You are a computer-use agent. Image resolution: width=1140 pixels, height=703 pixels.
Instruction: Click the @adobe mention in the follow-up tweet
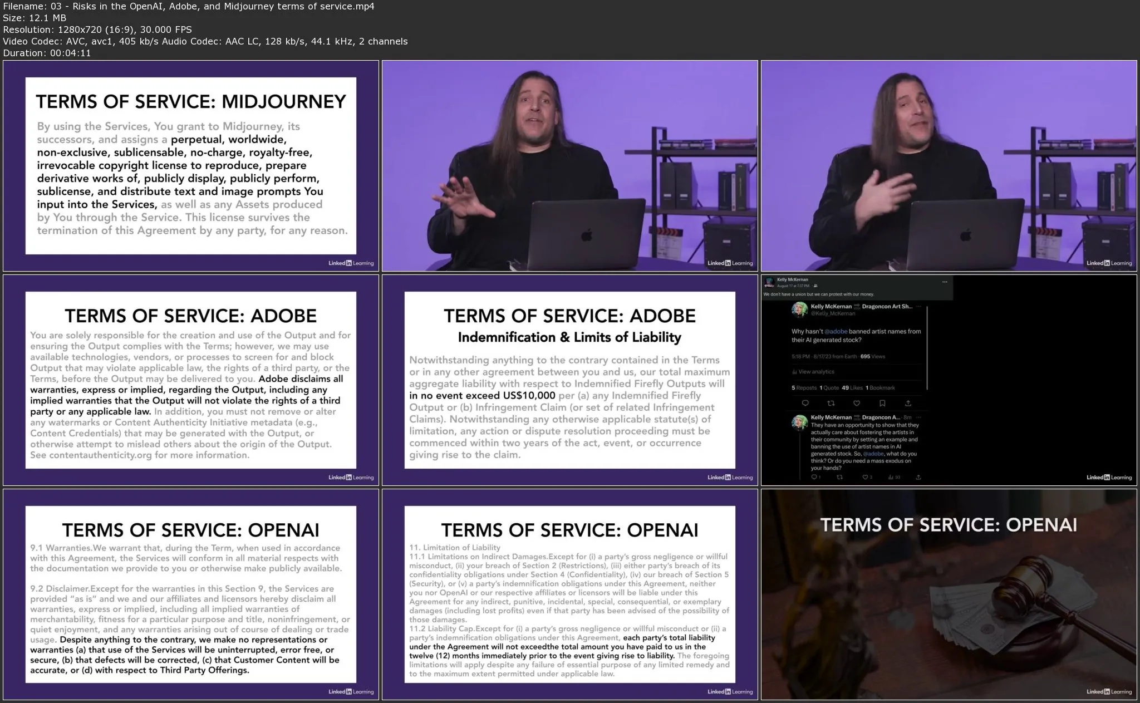tap(873, 454)
